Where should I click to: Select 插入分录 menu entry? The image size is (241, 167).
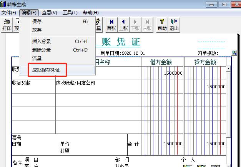[58, 42]
